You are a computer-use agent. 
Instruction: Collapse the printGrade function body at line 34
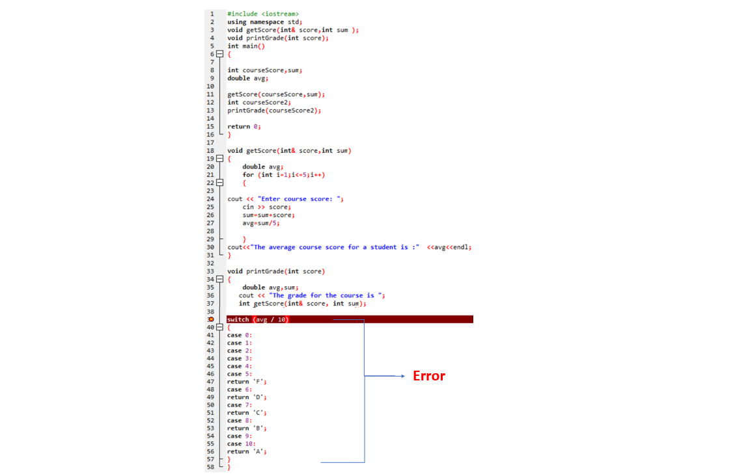[219, 279]
